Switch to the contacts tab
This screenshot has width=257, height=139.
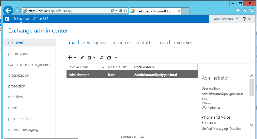pyautogui.click(x=144, y=43)
